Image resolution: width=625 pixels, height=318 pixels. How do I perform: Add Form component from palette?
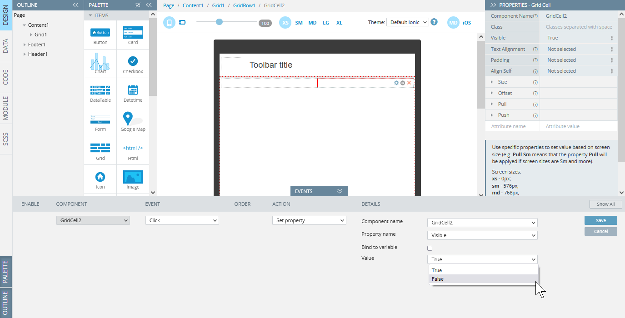click(x=100, y=122)
